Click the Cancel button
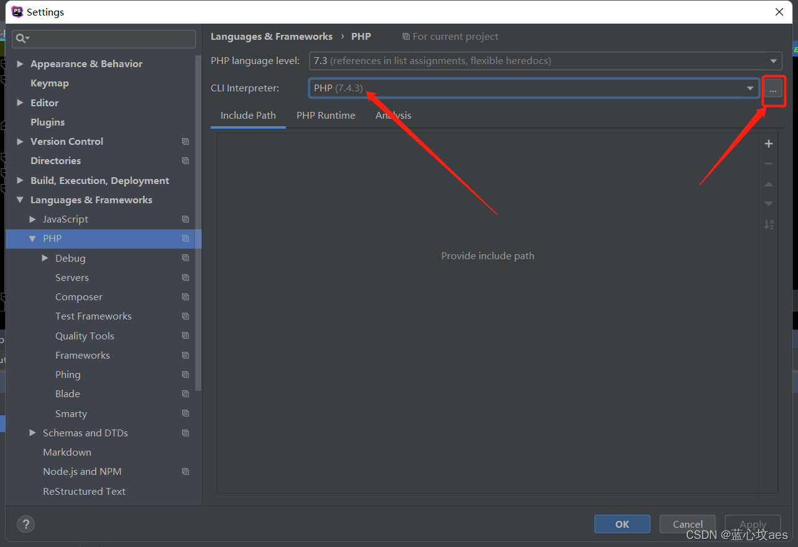Viewport: 798px width, 547px height. (x=687, y=524)
